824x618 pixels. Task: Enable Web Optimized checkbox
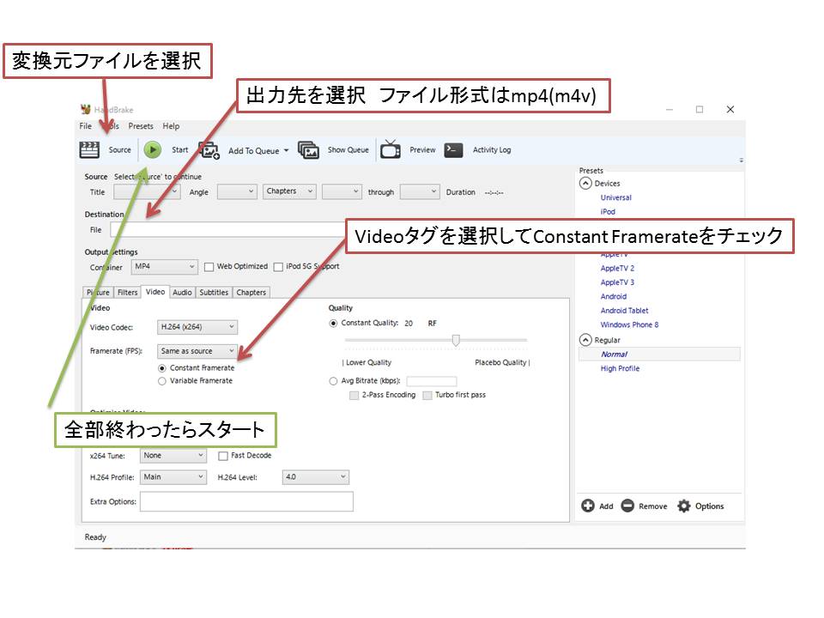coord(209,267)
